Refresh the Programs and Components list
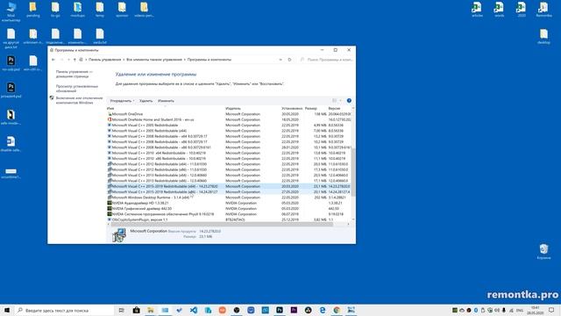 (289, 60)
